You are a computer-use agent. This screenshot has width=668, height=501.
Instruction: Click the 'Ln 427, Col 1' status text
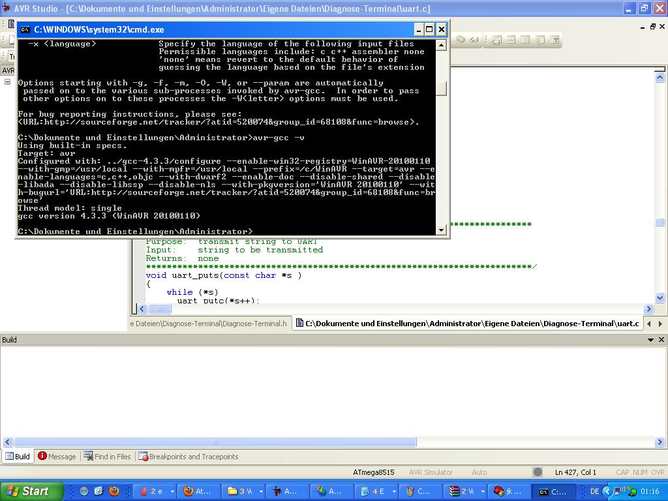click(x=575, y=472)
